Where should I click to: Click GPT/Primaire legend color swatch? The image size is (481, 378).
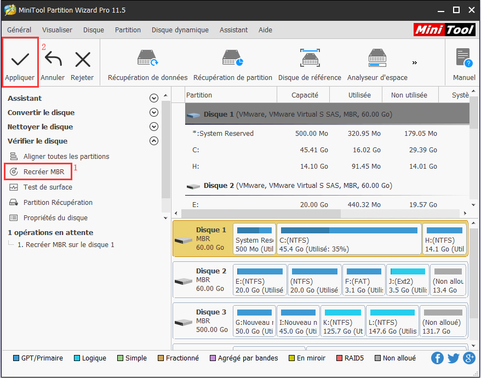pos(16,358)
